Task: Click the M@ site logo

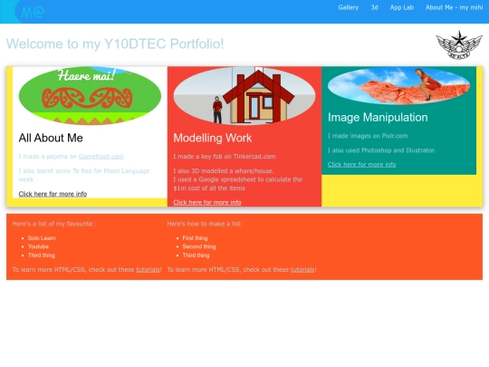Action: pos(33,12)
